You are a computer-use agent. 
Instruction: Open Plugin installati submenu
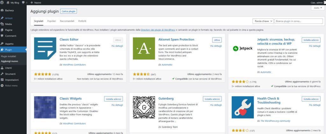coord(9,56)
